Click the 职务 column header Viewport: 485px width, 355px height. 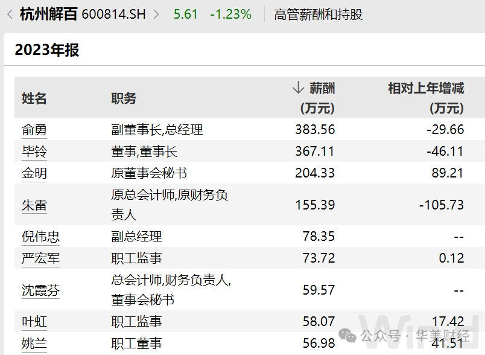(x=124, y=98)
